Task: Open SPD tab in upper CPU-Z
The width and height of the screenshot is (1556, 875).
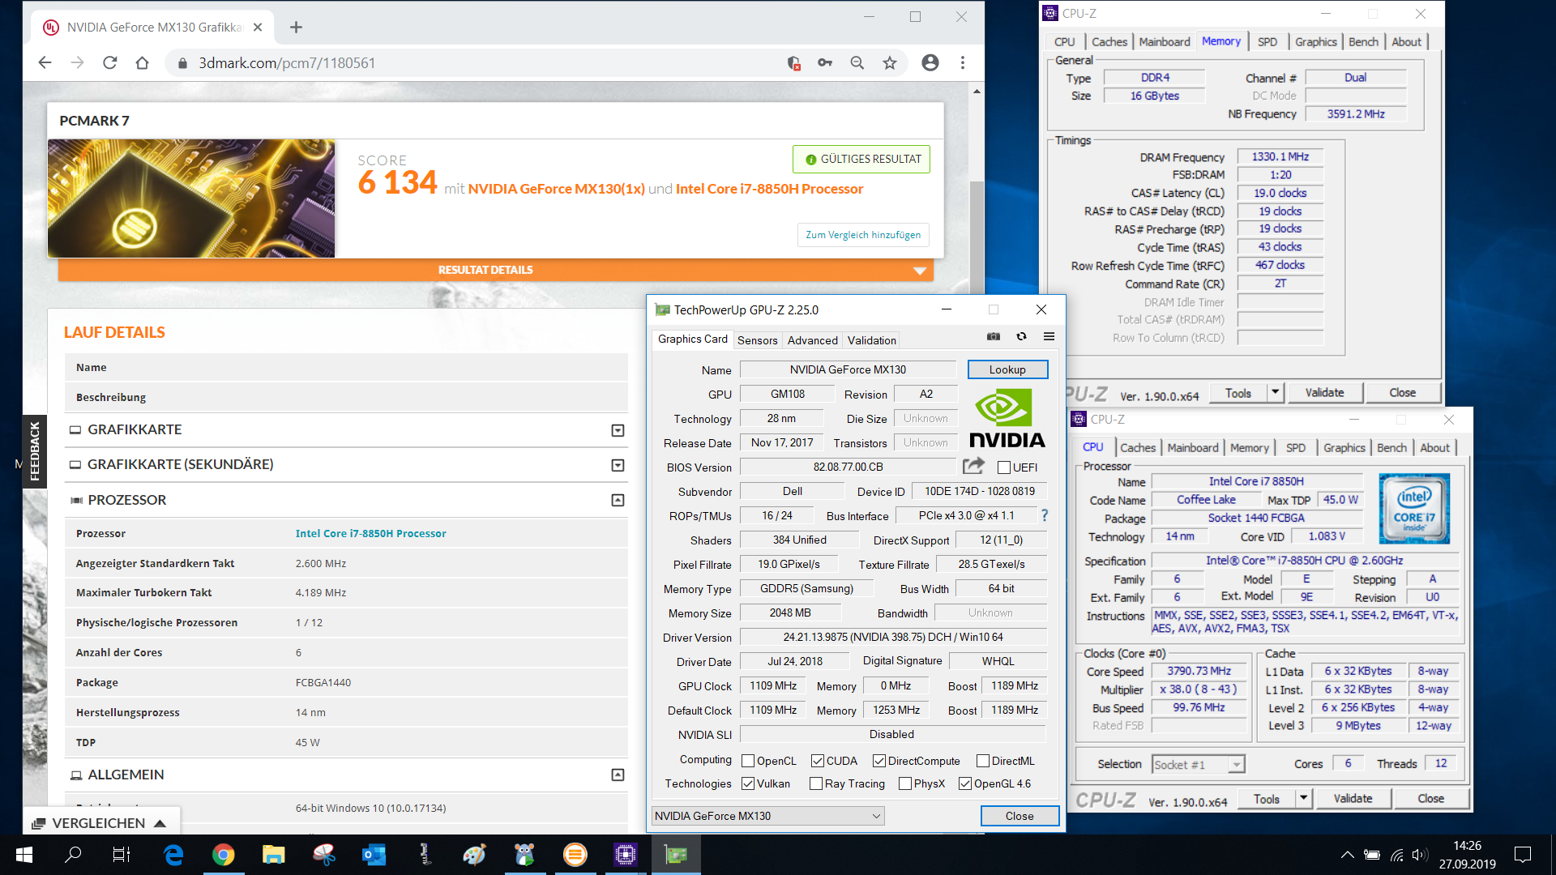Action: 1267,42
